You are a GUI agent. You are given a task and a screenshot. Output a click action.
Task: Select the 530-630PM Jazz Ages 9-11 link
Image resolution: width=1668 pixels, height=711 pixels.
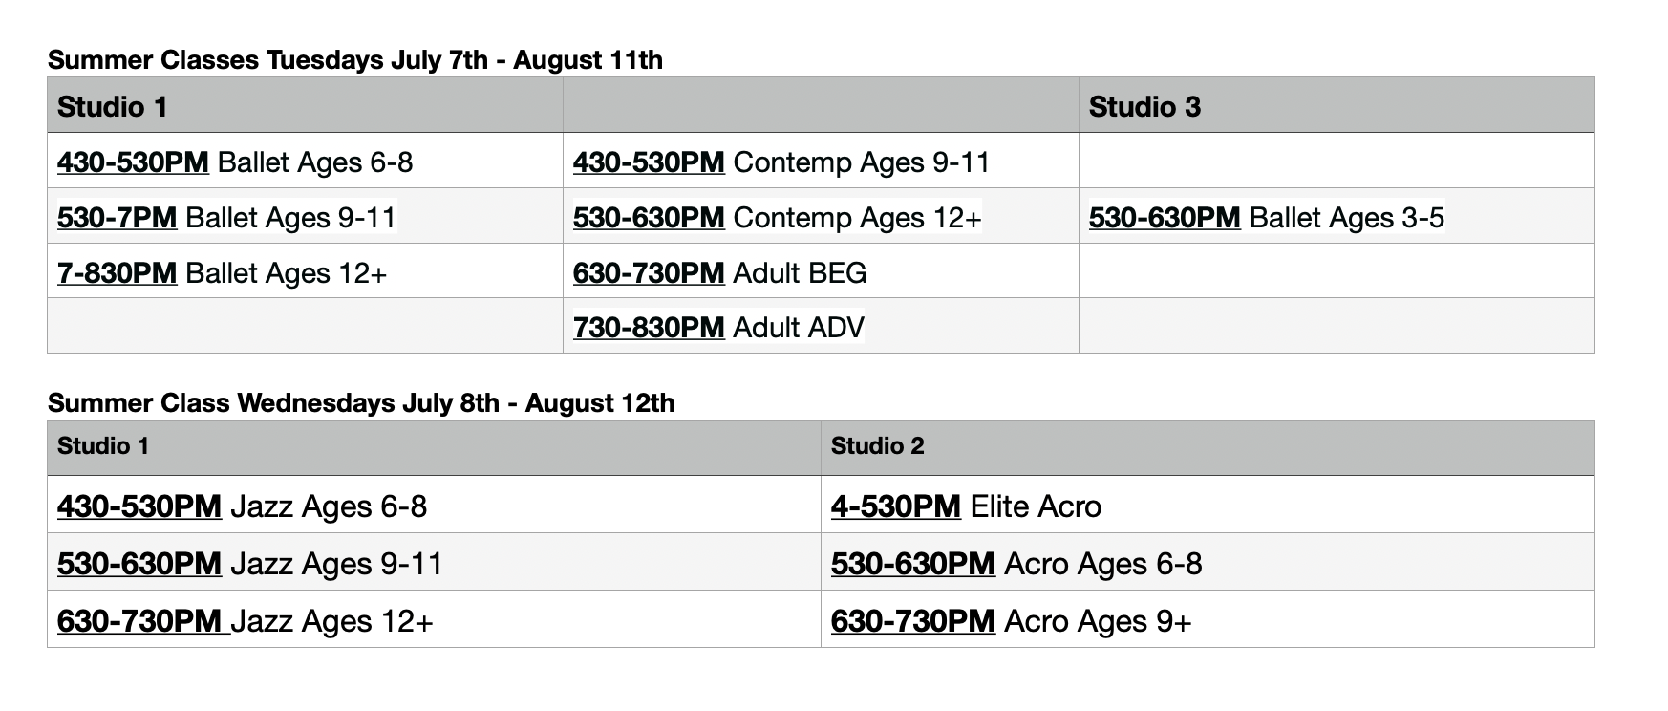pos(139,564)
